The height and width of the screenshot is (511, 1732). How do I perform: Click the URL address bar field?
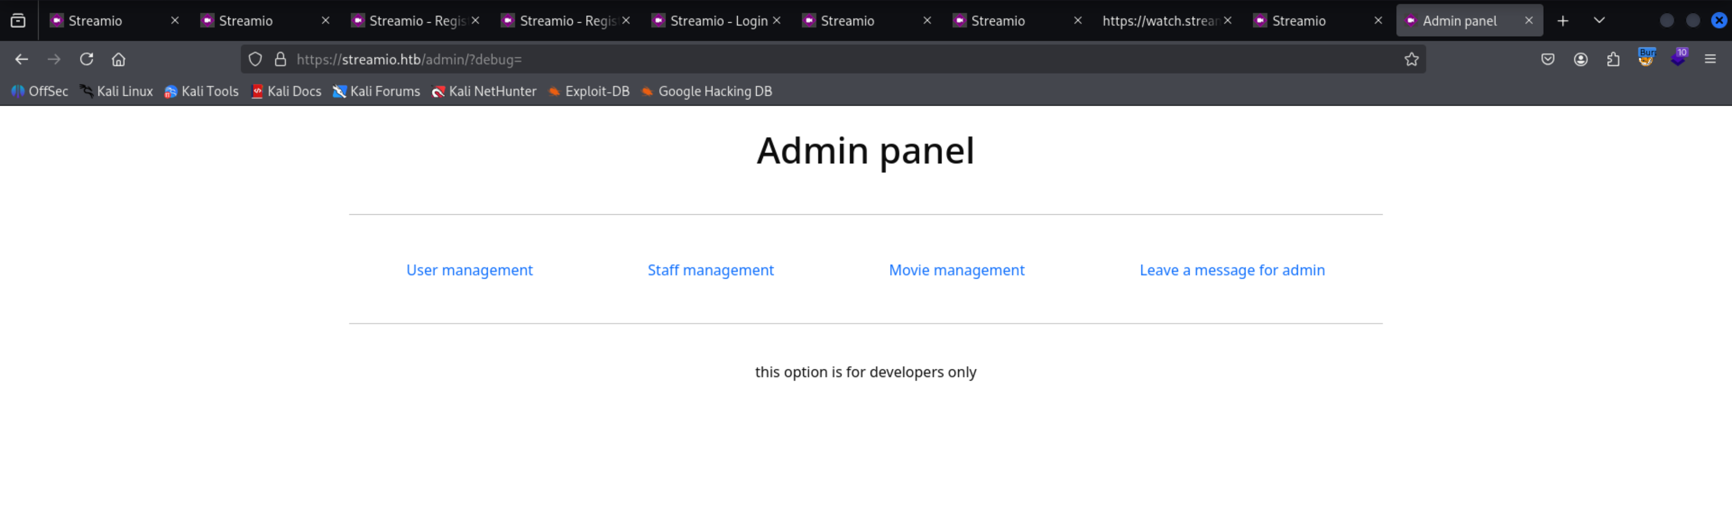click(807, 59)
